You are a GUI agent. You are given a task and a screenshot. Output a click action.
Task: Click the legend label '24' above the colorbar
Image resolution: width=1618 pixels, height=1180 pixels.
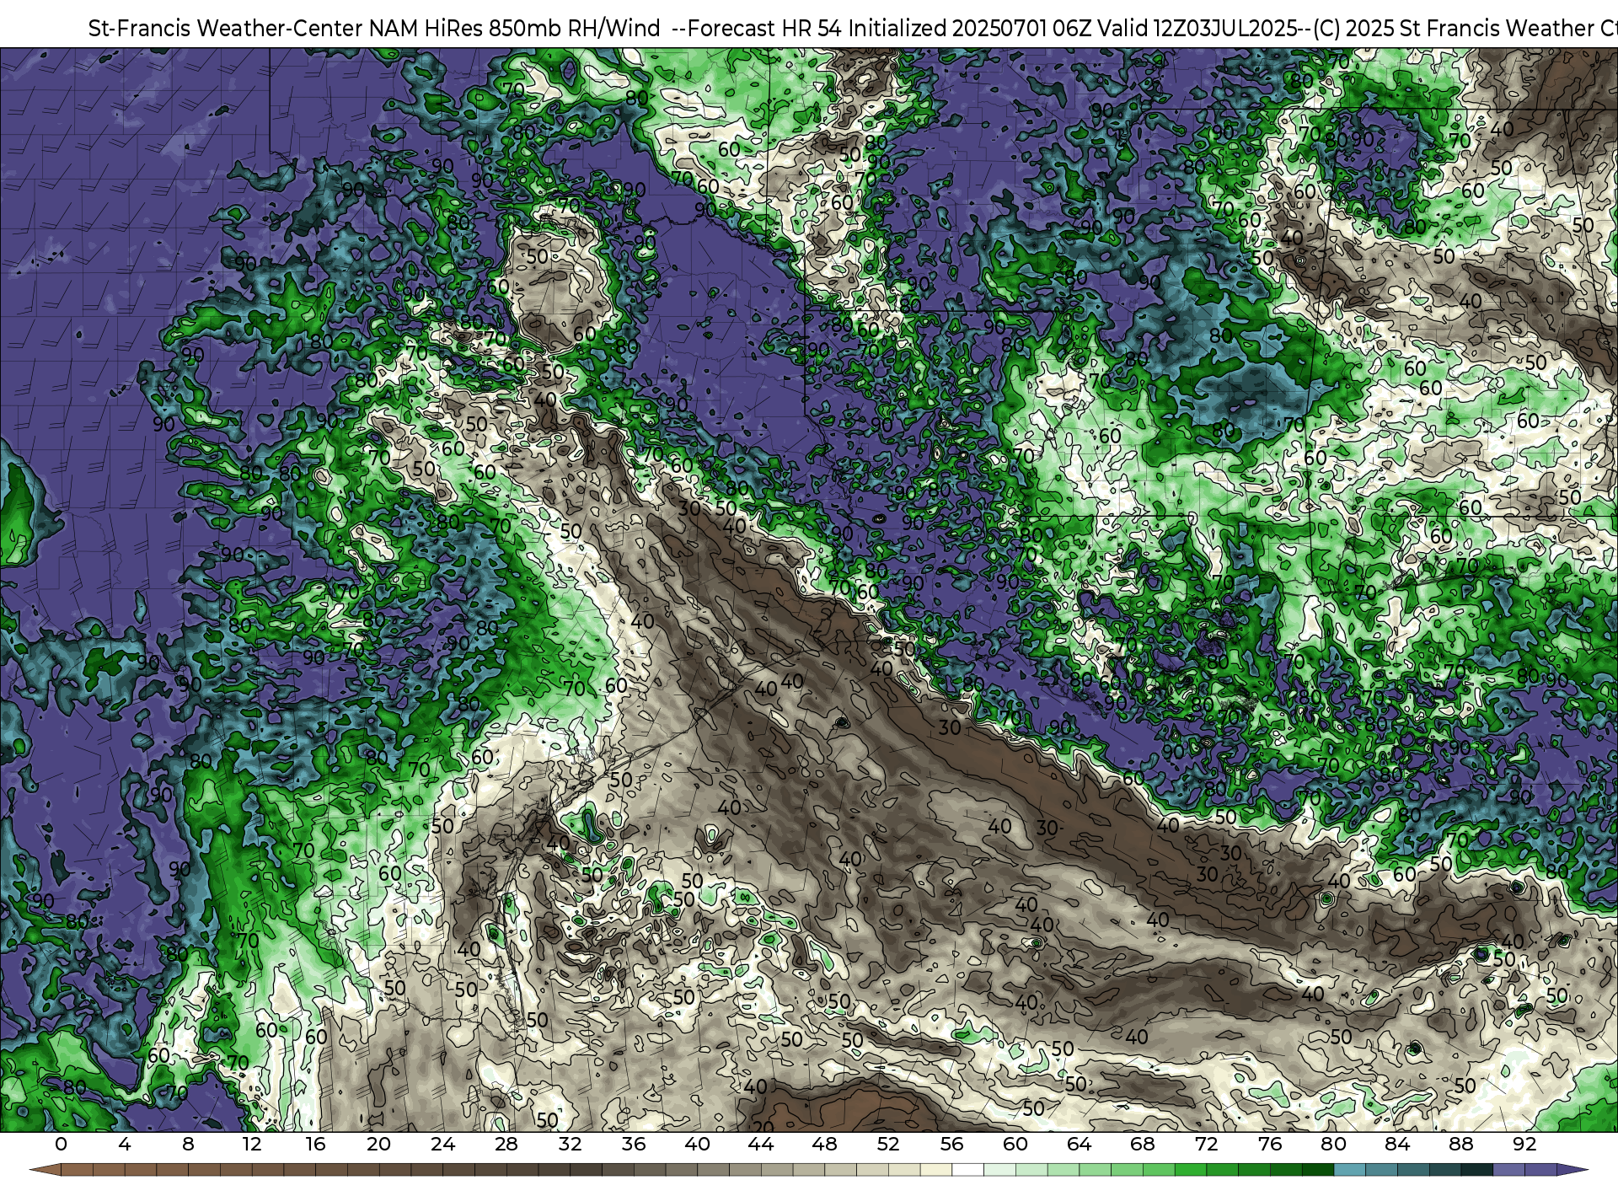[x=443, y=1145]
